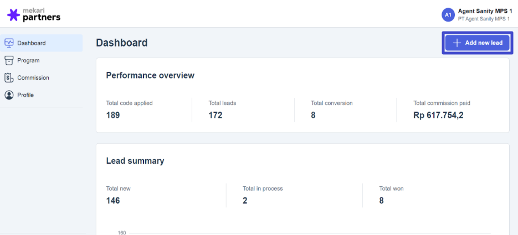The width and height of the screenshot is (518, 235).
Task: Click the Commission dollar icon in sidebar
Action: click(x=9, y=77)
